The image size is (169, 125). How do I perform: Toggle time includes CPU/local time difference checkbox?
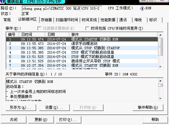point(87,28)
